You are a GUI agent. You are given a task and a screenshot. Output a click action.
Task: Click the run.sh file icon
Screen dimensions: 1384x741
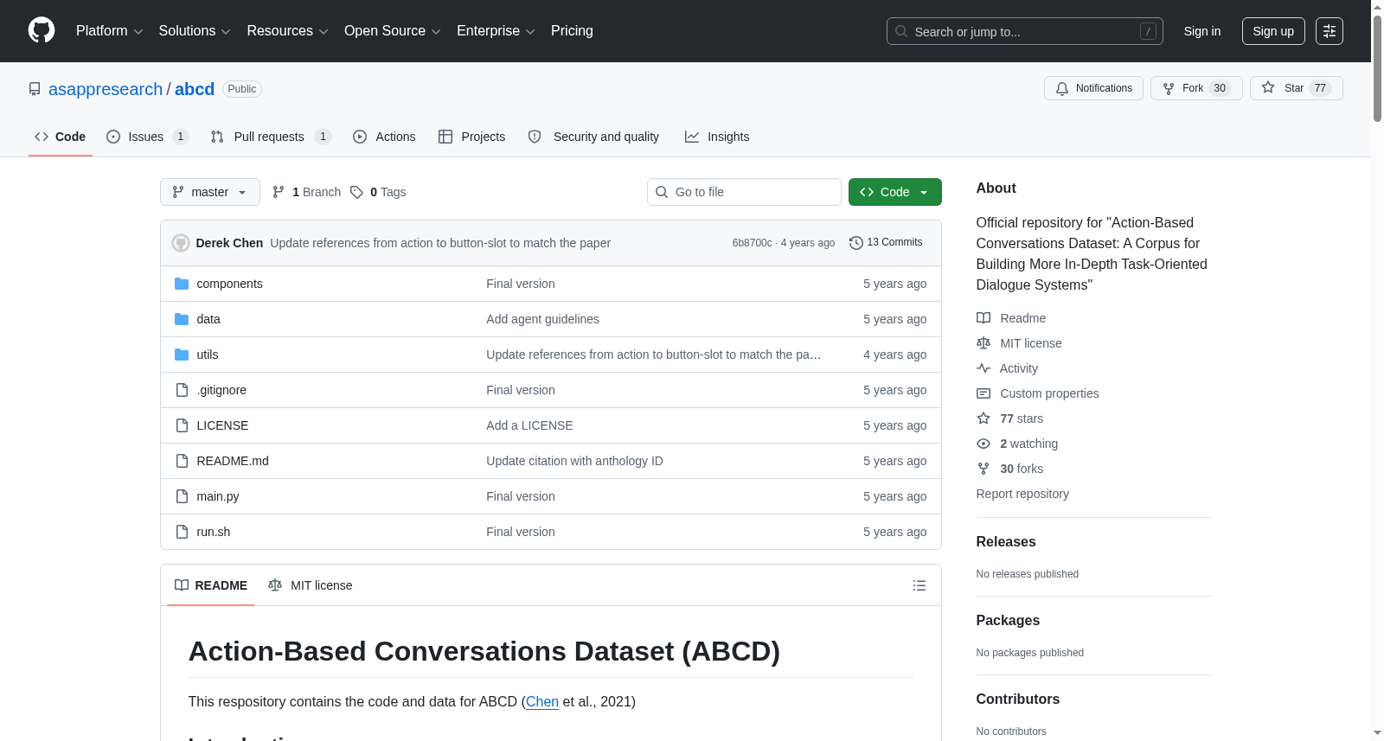(x=182, y=532)
